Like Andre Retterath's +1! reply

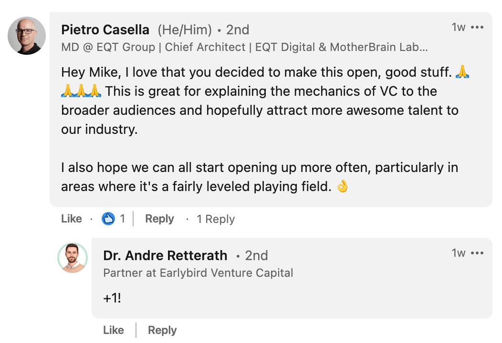click(114, 330)
